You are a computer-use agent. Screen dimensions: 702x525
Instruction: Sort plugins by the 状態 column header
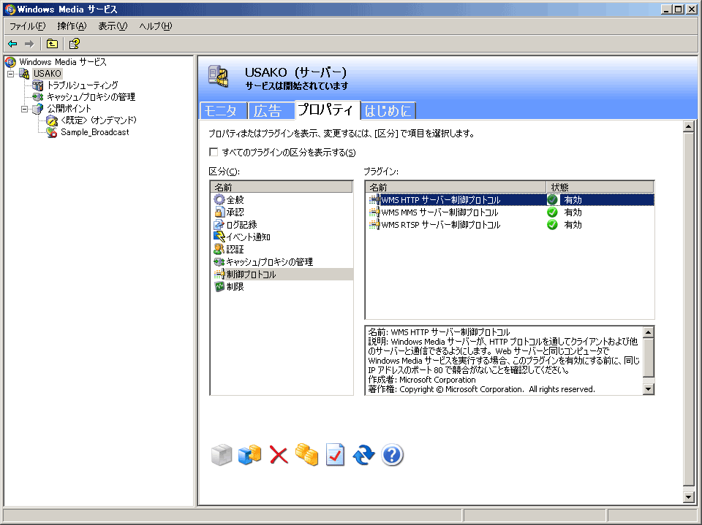(600, 187)
